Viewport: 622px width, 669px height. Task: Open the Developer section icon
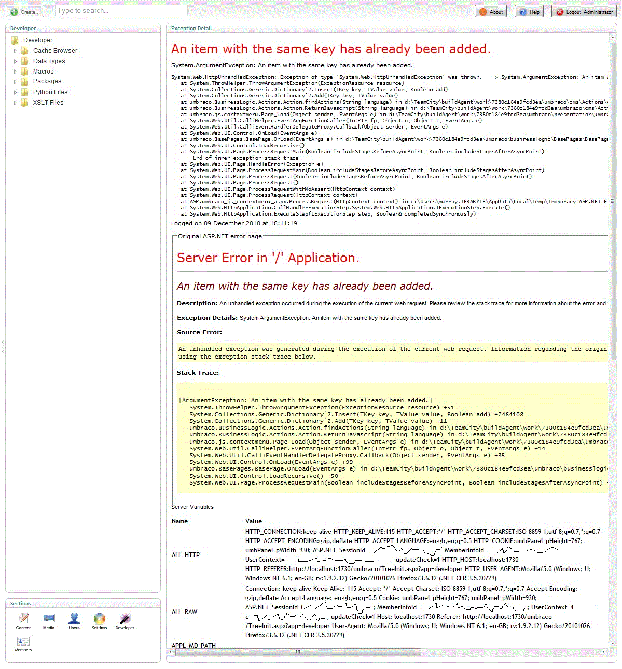(x=125, y=618)
